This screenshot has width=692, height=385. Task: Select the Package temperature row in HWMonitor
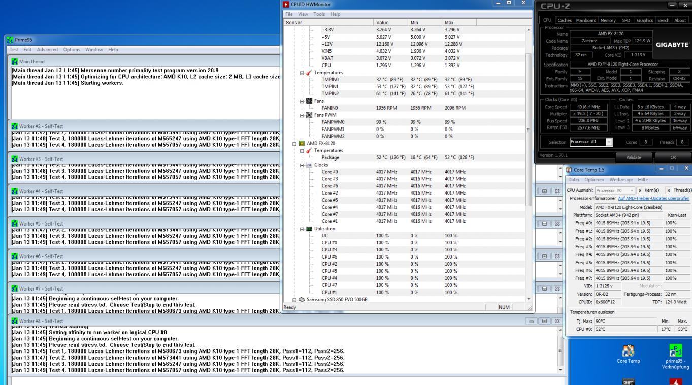[x=405, y=158]
